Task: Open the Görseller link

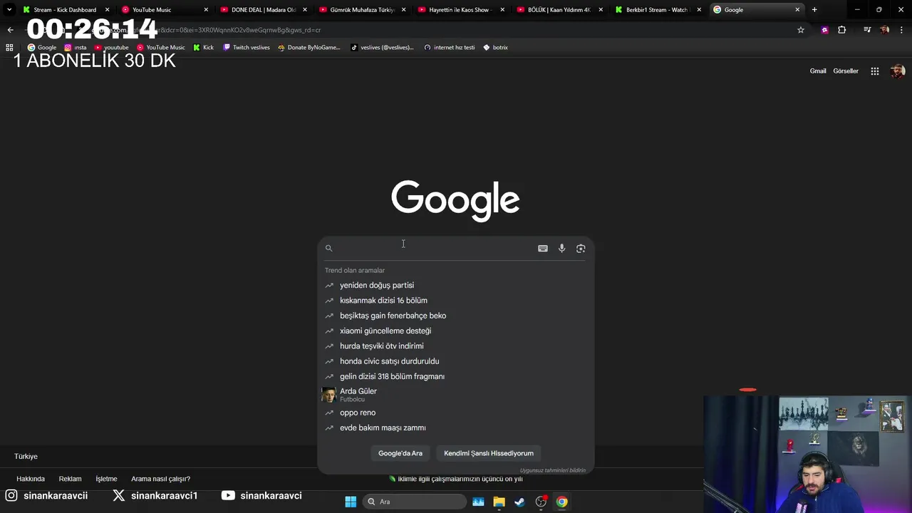Action: point(846,71)
